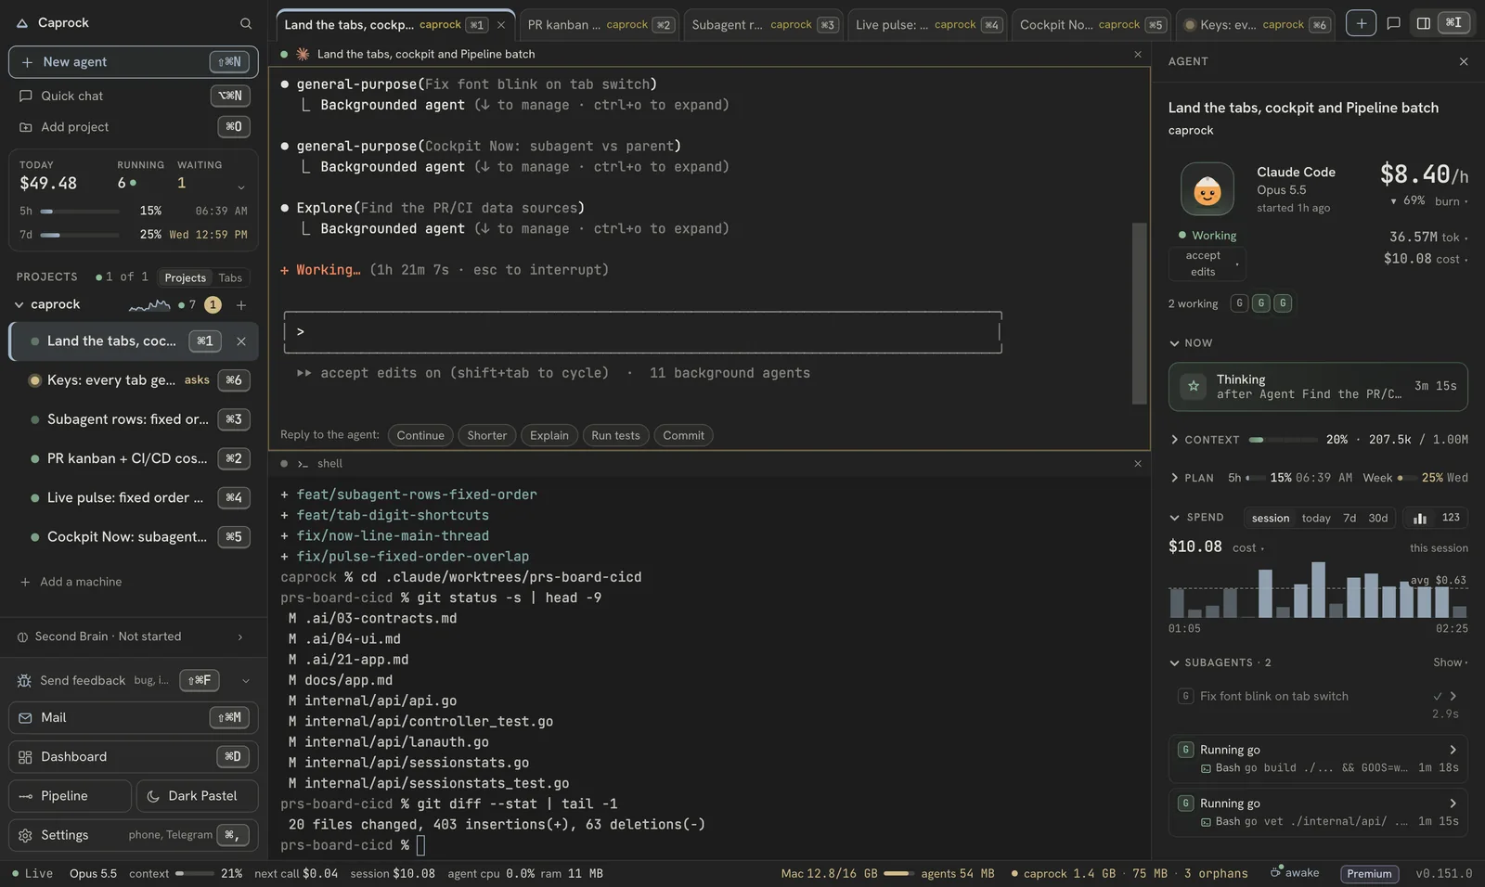Select the 7d spend range

(1349, 518)
